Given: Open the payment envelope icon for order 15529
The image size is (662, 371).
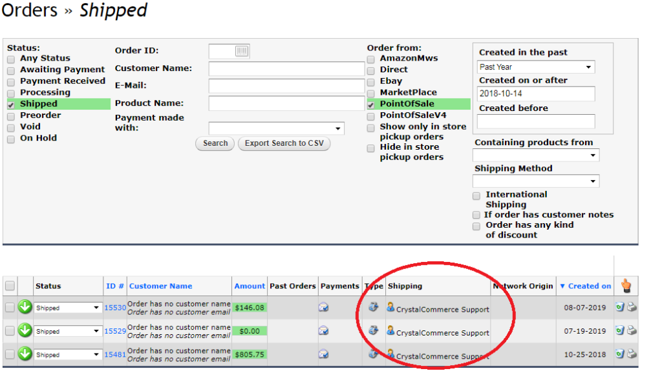Looking at the screenshot, I should [323, 330].
